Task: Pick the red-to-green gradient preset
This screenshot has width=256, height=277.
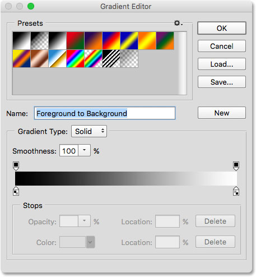Action: click(x=76, y=40)
